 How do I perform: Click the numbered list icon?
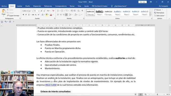click(62, 11)
